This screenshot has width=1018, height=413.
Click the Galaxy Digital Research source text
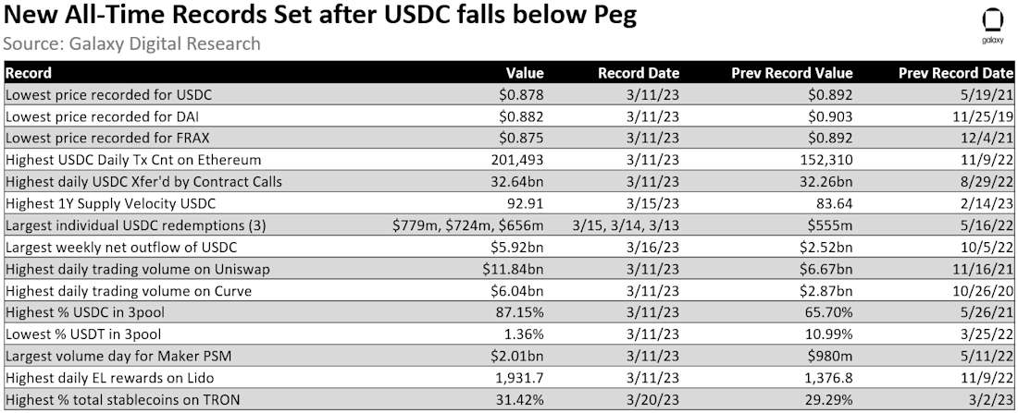pyautogui.click(x=131, y=43)
